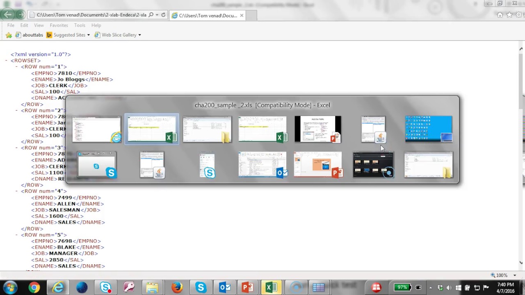Switch to the dark screen recorder window thumbnail

pyautogui.click(x=373, y=165)
